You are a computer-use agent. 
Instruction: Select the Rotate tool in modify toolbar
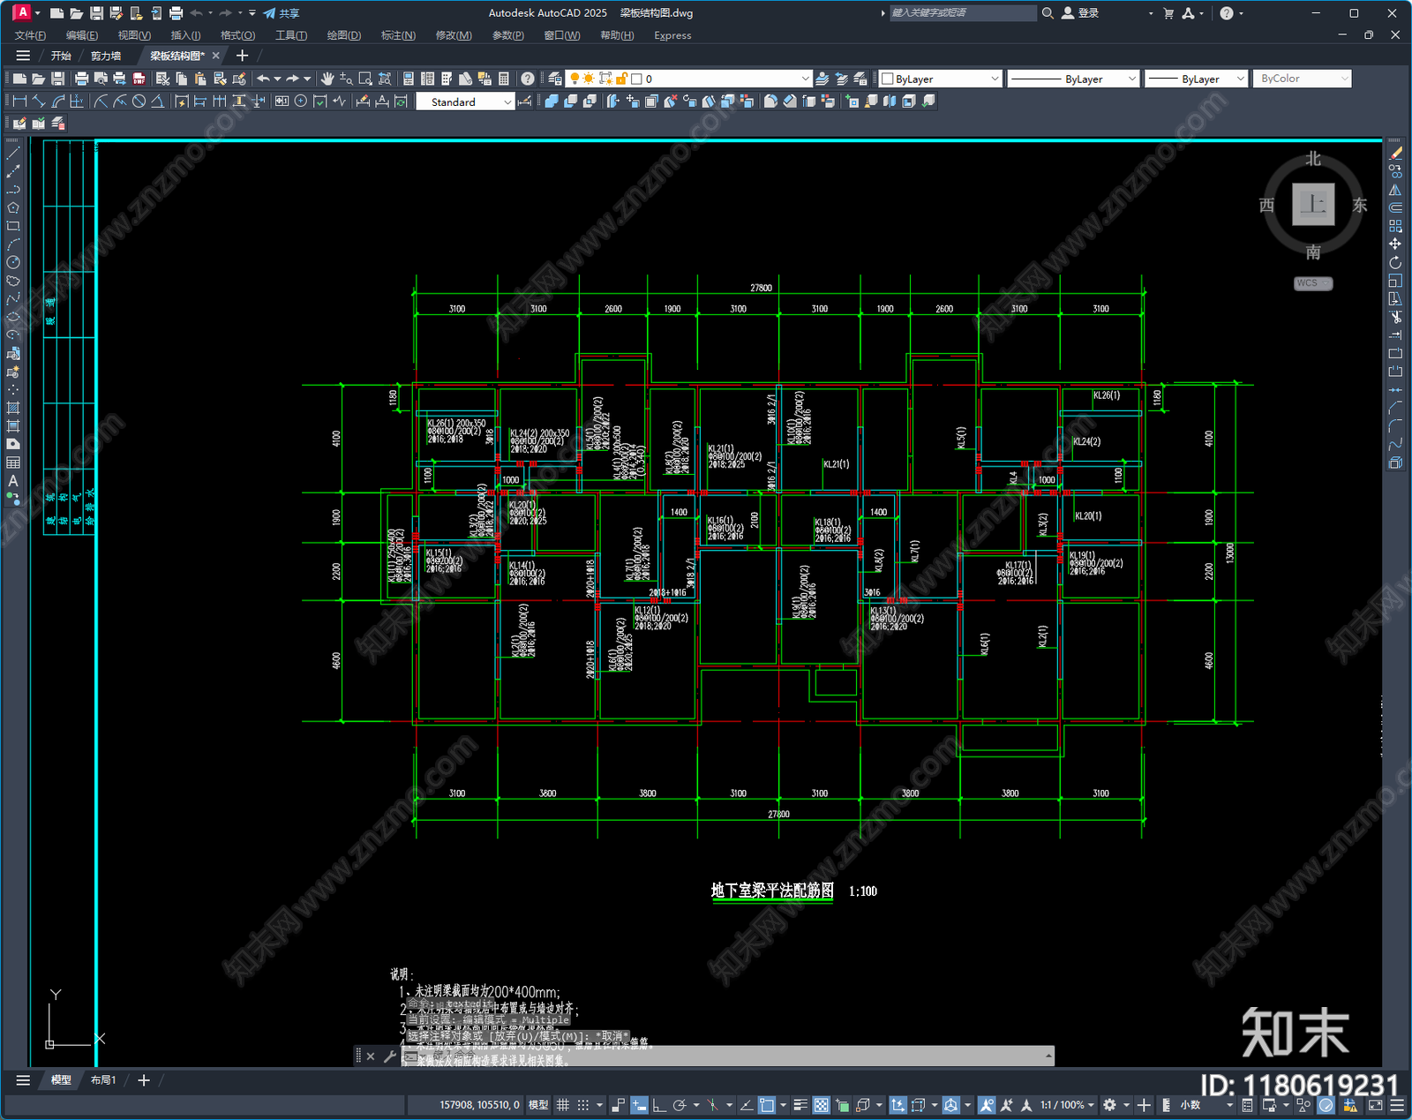1395,262
